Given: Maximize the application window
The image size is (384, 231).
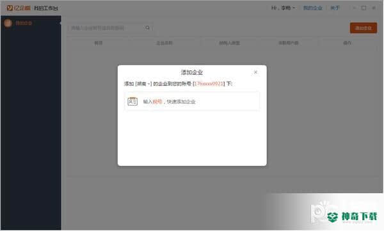Looking at the screenshot, I should point(364,8).
